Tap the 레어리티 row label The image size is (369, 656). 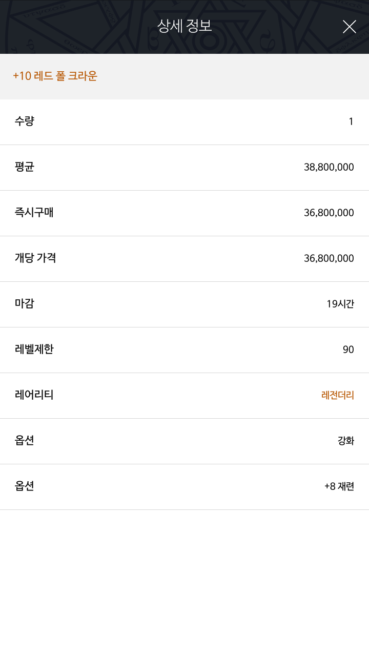pos(34,395)
